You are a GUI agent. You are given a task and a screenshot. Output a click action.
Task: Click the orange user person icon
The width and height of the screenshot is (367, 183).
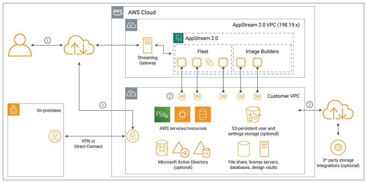coord(20,46)
